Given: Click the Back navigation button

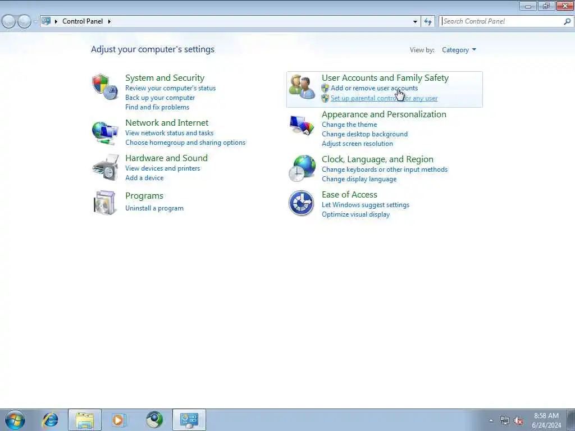Looking at the screenshot, I should click(x=9, y=22).
